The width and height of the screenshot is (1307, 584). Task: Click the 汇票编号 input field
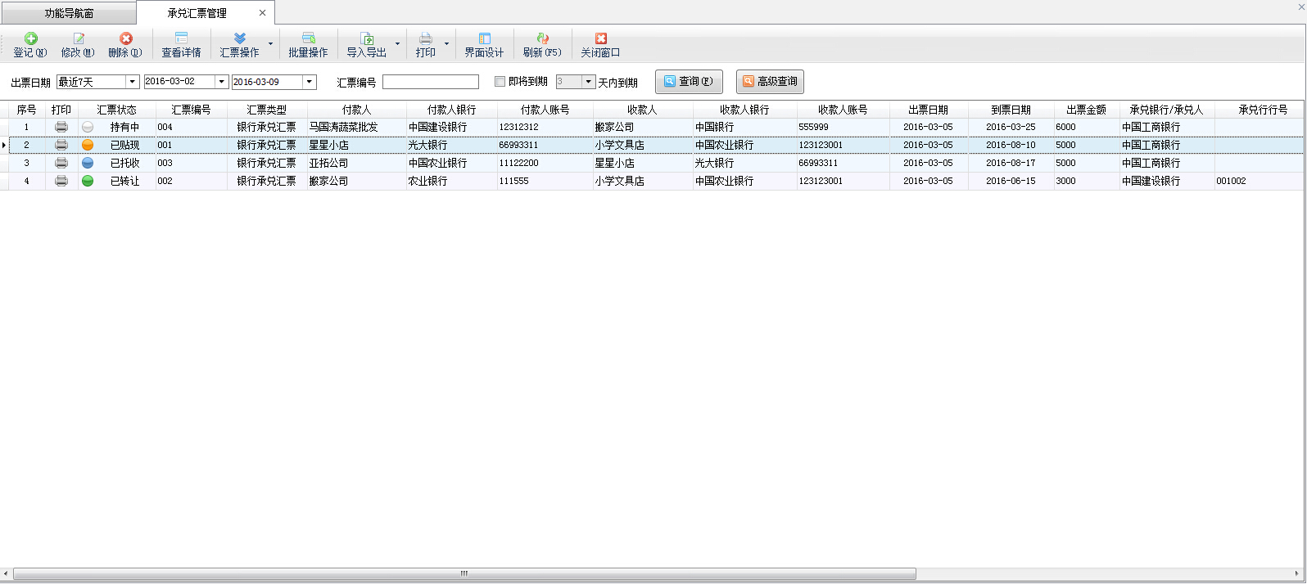430,82
